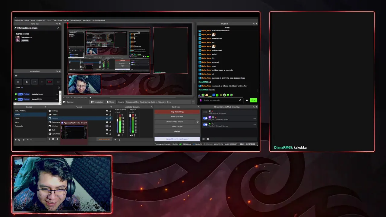The width and height of the screenshot is (386, 217).
Task: Select the JustCHATTING scene
Action: click(30, 111)
